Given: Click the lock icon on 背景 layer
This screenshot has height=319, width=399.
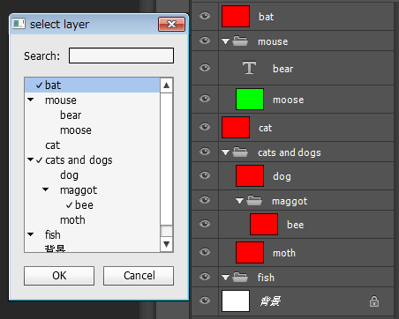Looking at the screenshot, I should [374, 301].
